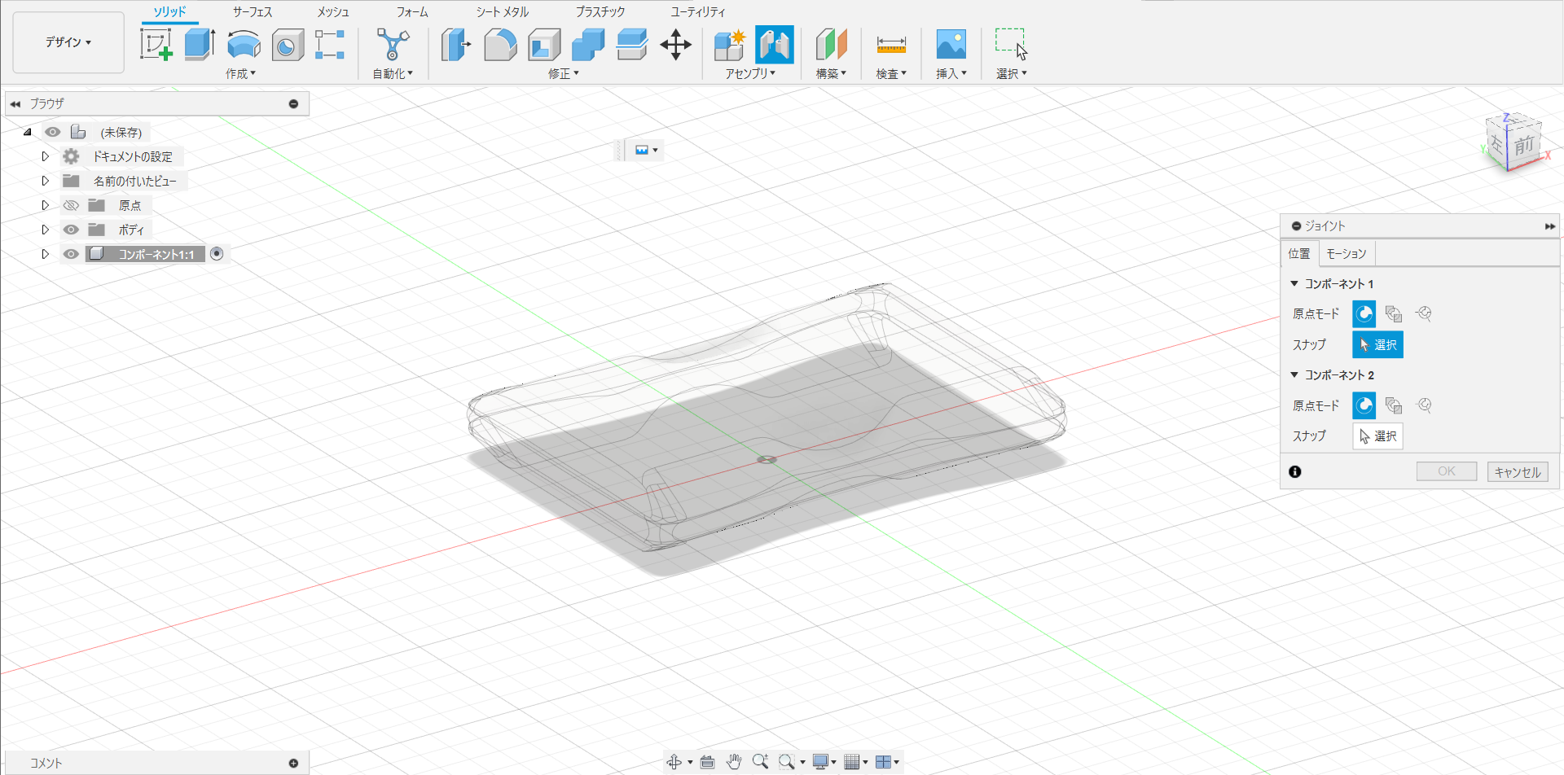Click the ViewCube front face
The height and width of the screenshot is (775, 1564).
1523,146
